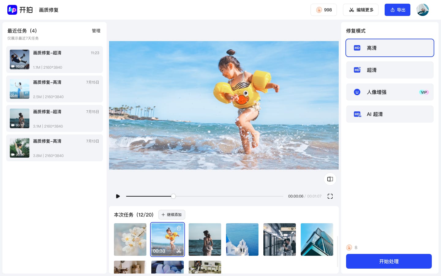Click the coin cost icon above 开始处理
This screenshot has width=441, height=276.
(349, 247)
